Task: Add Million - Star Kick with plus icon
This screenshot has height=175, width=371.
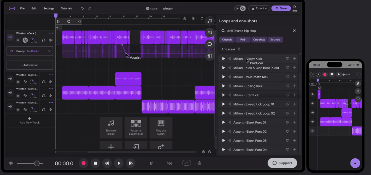Action: (x=294, y=95)
